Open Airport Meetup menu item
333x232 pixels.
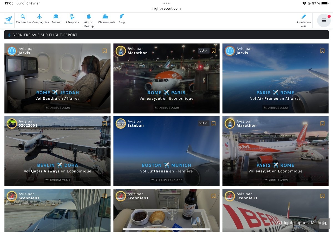click(89, 21)
